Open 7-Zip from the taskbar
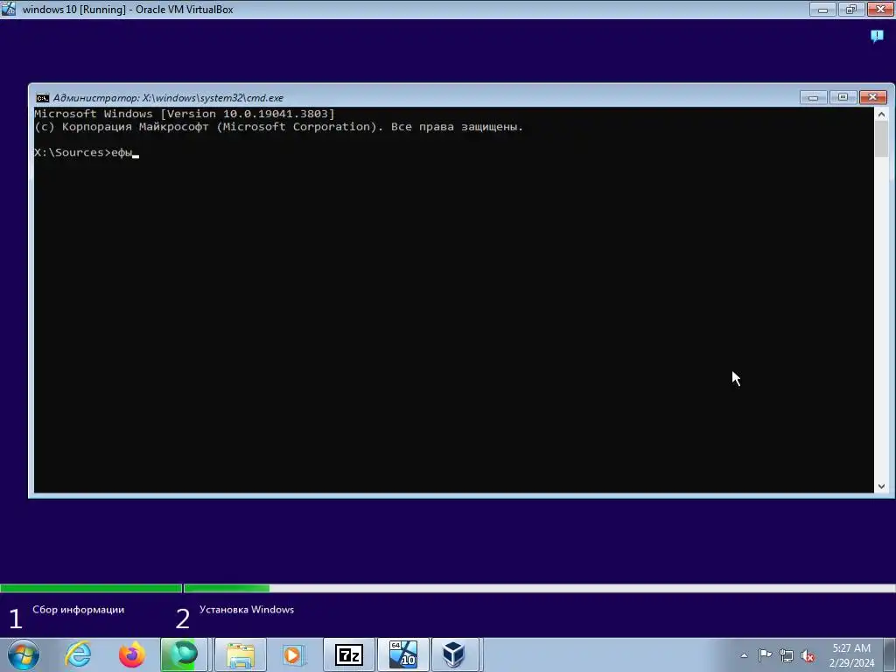 pos(349,654)
